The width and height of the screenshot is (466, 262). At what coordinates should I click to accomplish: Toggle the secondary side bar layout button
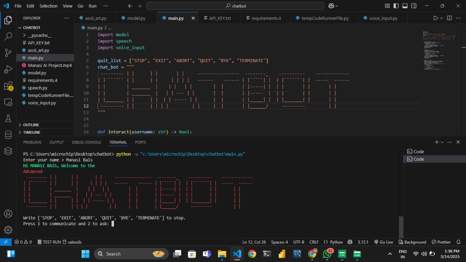pyautogui.click(x=414, y=6)
